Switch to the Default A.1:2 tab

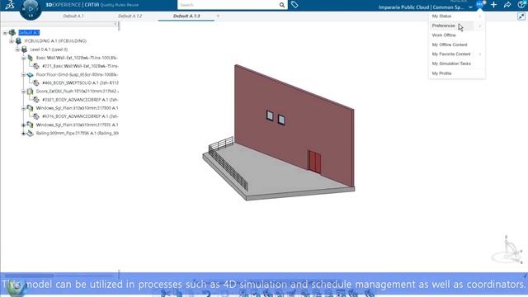[x=130, y=16]
